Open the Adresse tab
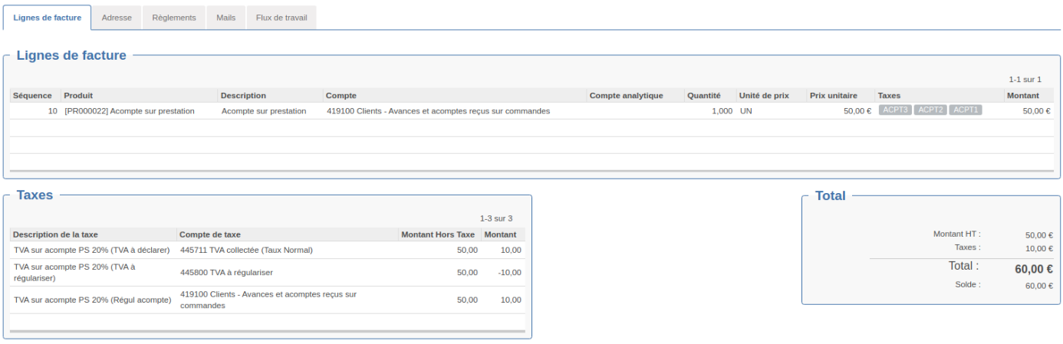Screen dimensions: 1063x344 117,18
